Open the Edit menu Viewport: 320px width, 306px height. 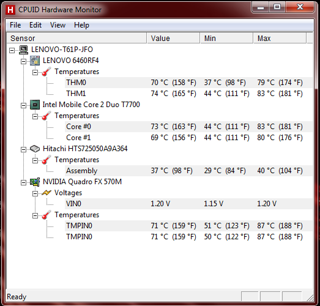[x=35, y=25]
